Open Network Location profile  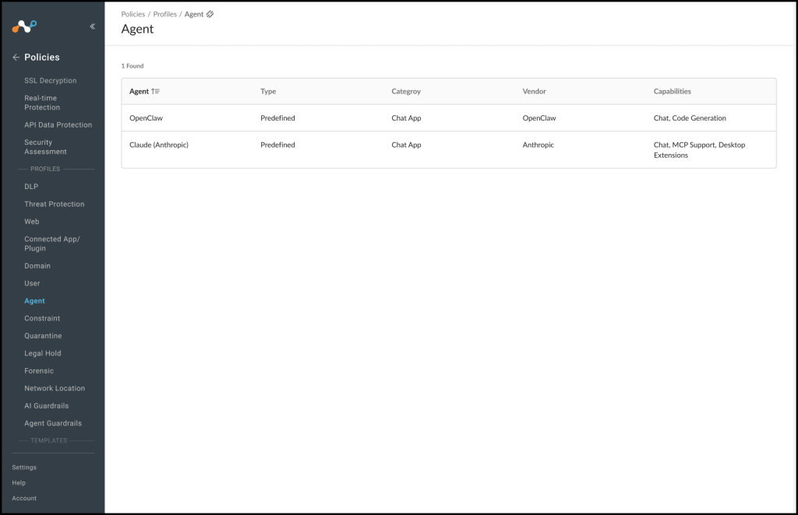[x=55, y=388]
